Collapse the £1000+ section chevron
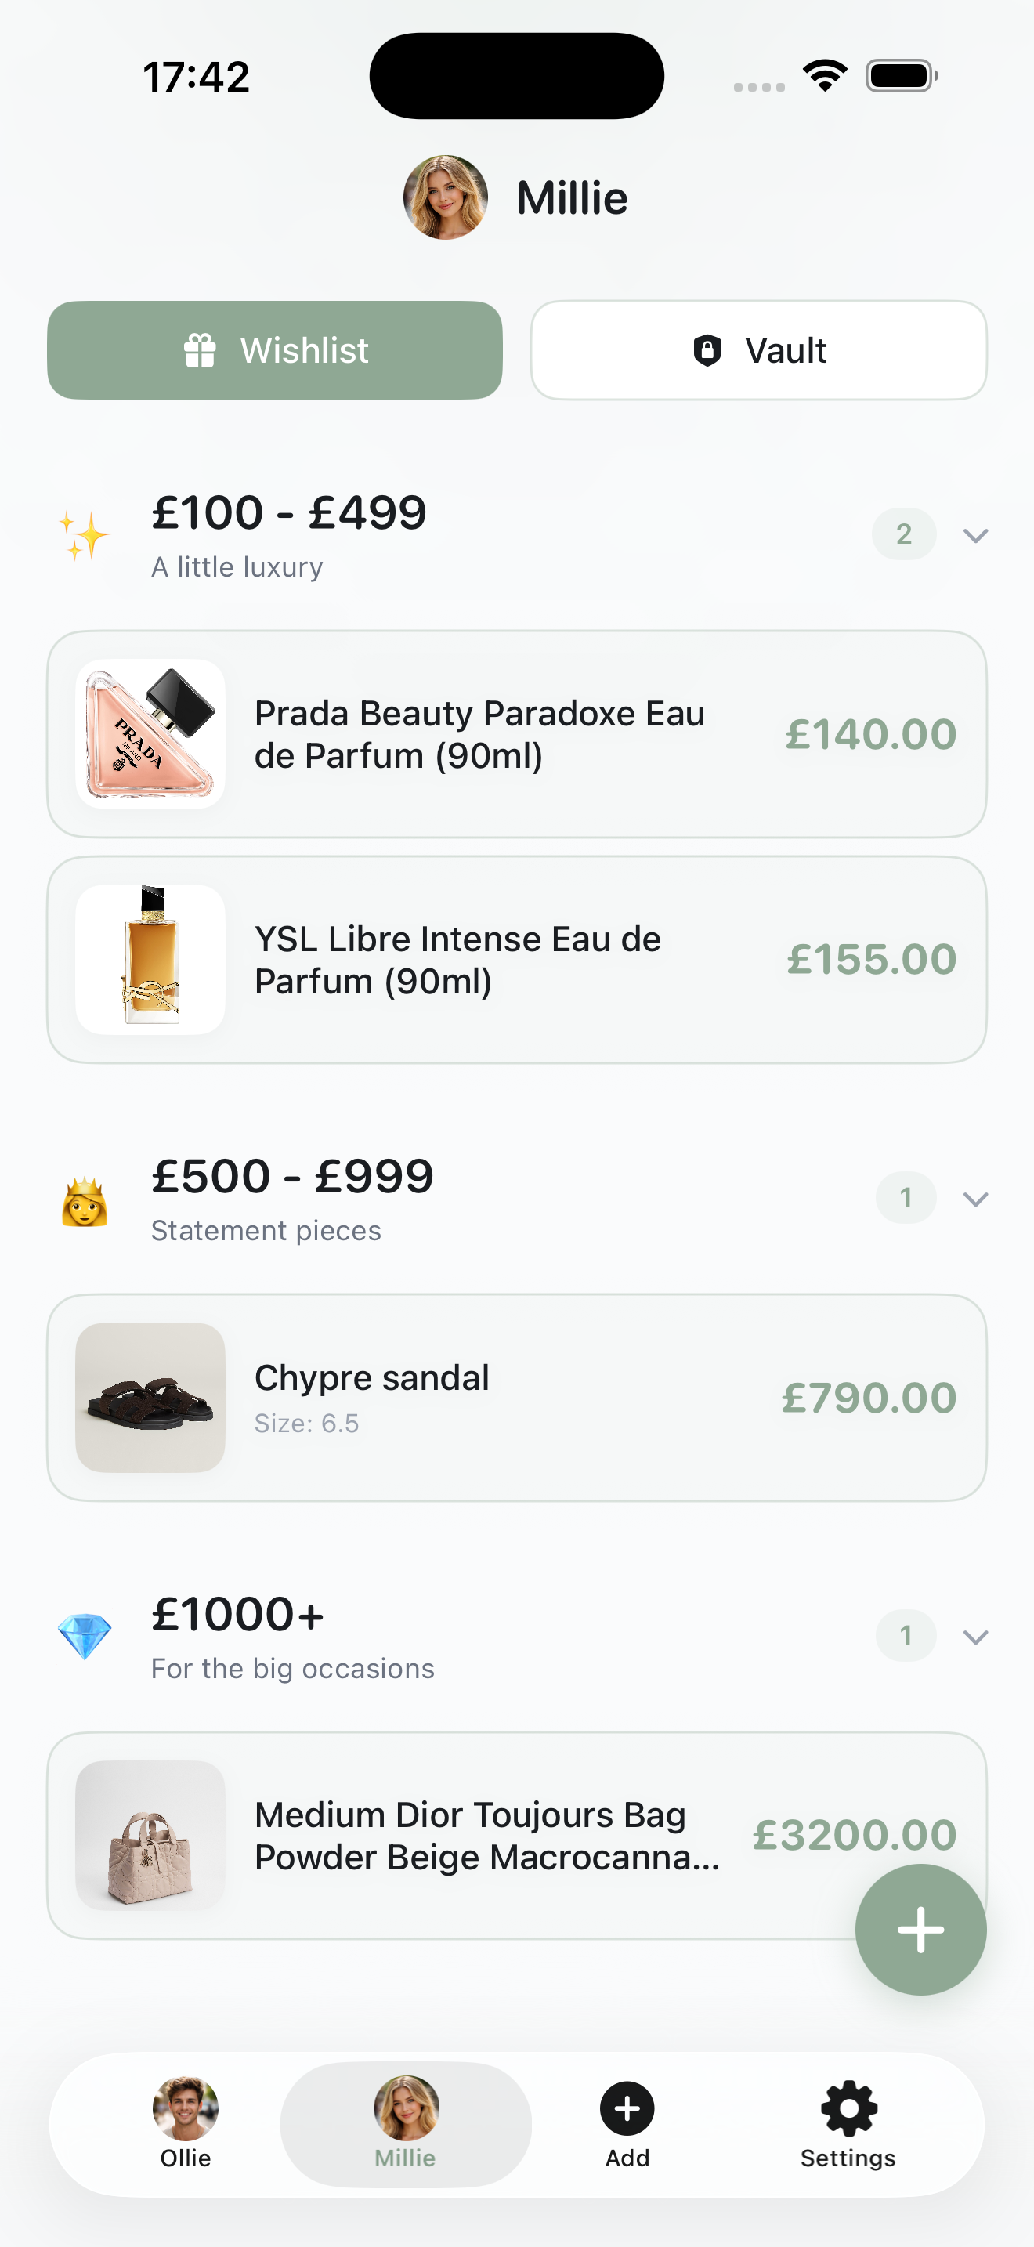This screenshot has height=2247, width=1034. tap(974, 1637)
